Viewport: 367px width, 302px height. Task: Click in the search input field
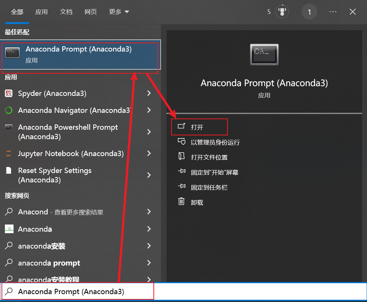pyautogui.click(x=183, y=291)
